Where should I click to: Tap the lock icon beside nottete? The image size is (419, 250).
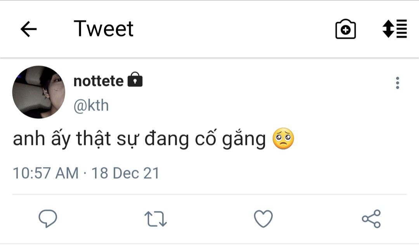click(x=135, y=79)
